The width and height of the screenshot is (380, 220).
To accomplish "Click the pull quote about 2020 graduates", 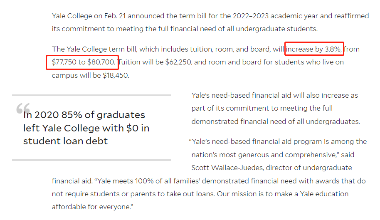I will (86, 128).
